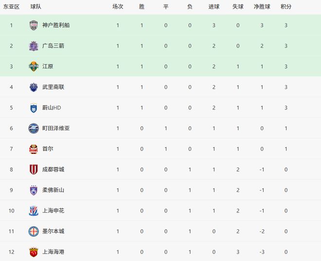Click the 蔚山HD club crest
Image resolution: width=321 pixels, height=261 pixels.
click(34, 107)
